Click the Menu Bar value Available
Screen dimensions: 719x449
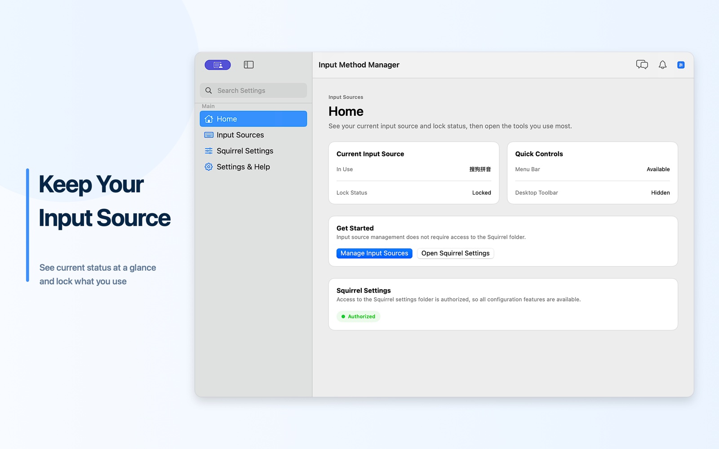pyautogui.click(x=658, y=169)
